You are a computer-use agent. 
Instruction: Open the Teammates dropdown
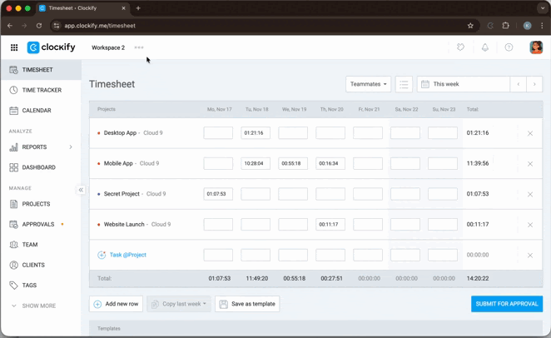pyautogui.click(x=368, y=84)
